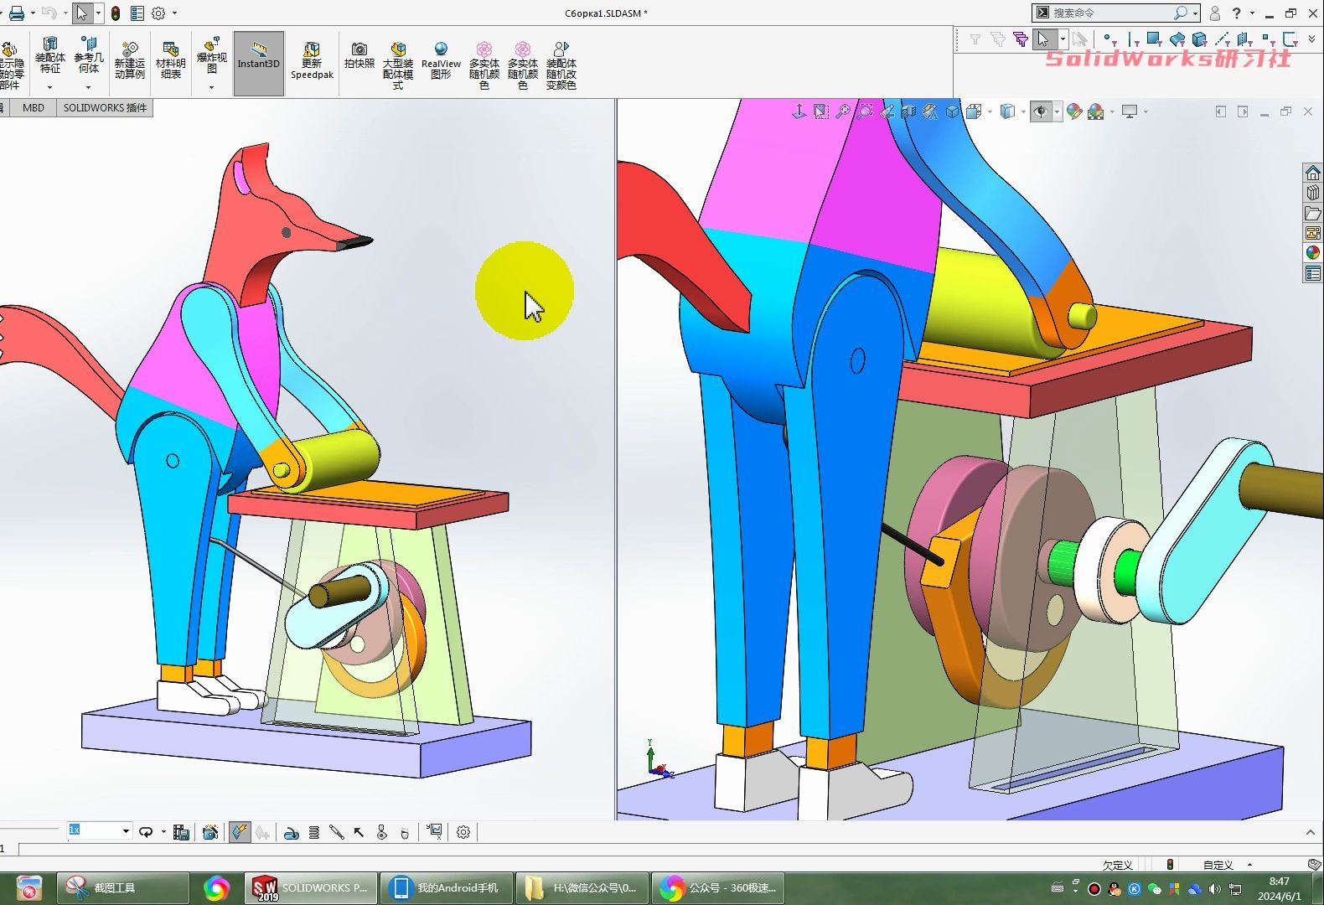Open the View Settings monitor icon
This screenshot has height=905, width=1324.
(1130, 111)
